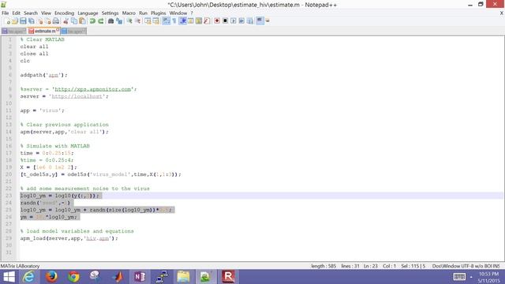Viewport: 505px width, 284px height.
Task: Click the Paste toolbar icon
Action: pyautogui.click(x=82, y=21)
